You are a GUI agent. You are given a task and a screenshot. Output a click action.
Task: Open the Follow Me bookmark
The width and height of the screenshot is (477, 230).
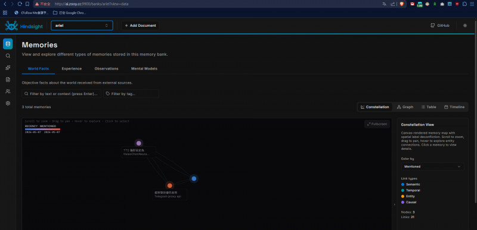tap(32, 12)
